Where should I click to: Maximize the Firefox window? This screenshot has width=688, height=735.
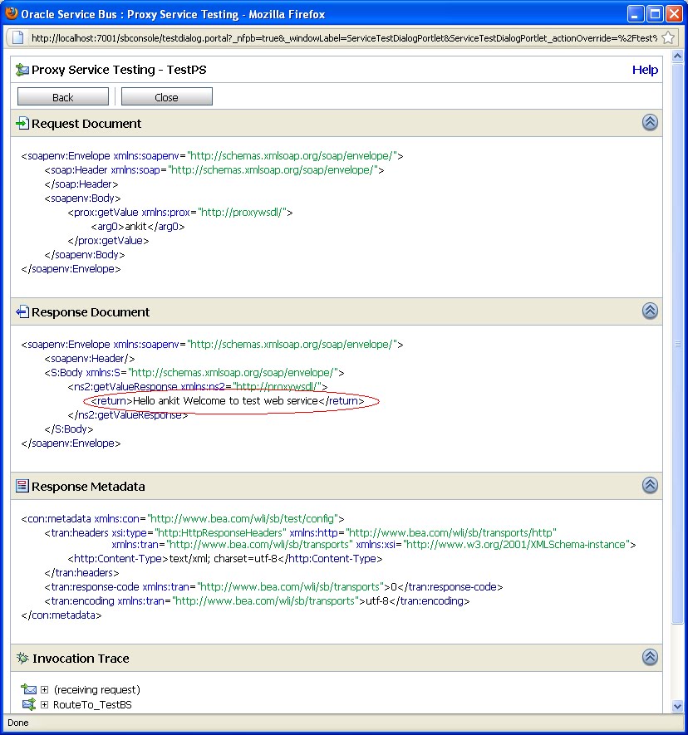coord(655,13)
